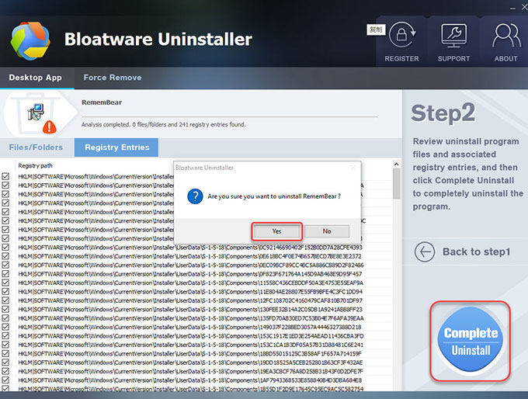This screenshot has height=399, width=528.
Task: Click the Bloatware Uninstaller colorful logo
Action: pos(30,41)
